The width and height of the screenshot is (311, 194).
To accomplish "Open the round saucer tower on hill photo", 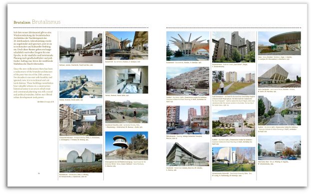I will 126,146.
